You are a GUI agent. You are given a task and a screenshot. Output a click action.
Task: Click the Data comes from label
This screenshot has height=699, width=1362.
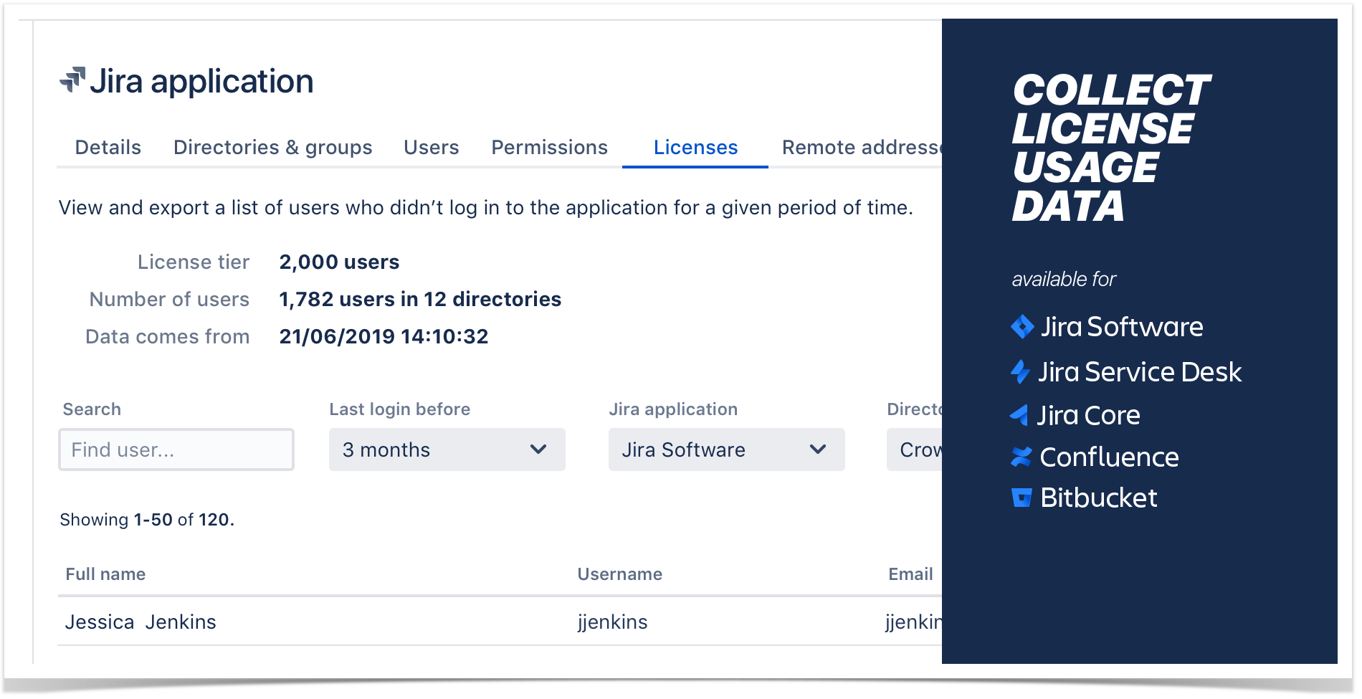click(167, 337)
